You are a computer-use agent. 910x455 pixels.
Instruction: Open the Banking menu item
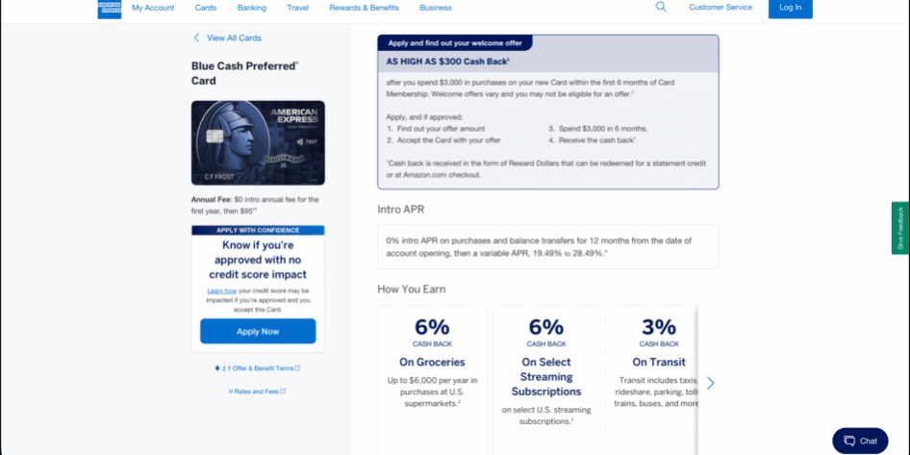pyautogui.click(x=252, y=8)
